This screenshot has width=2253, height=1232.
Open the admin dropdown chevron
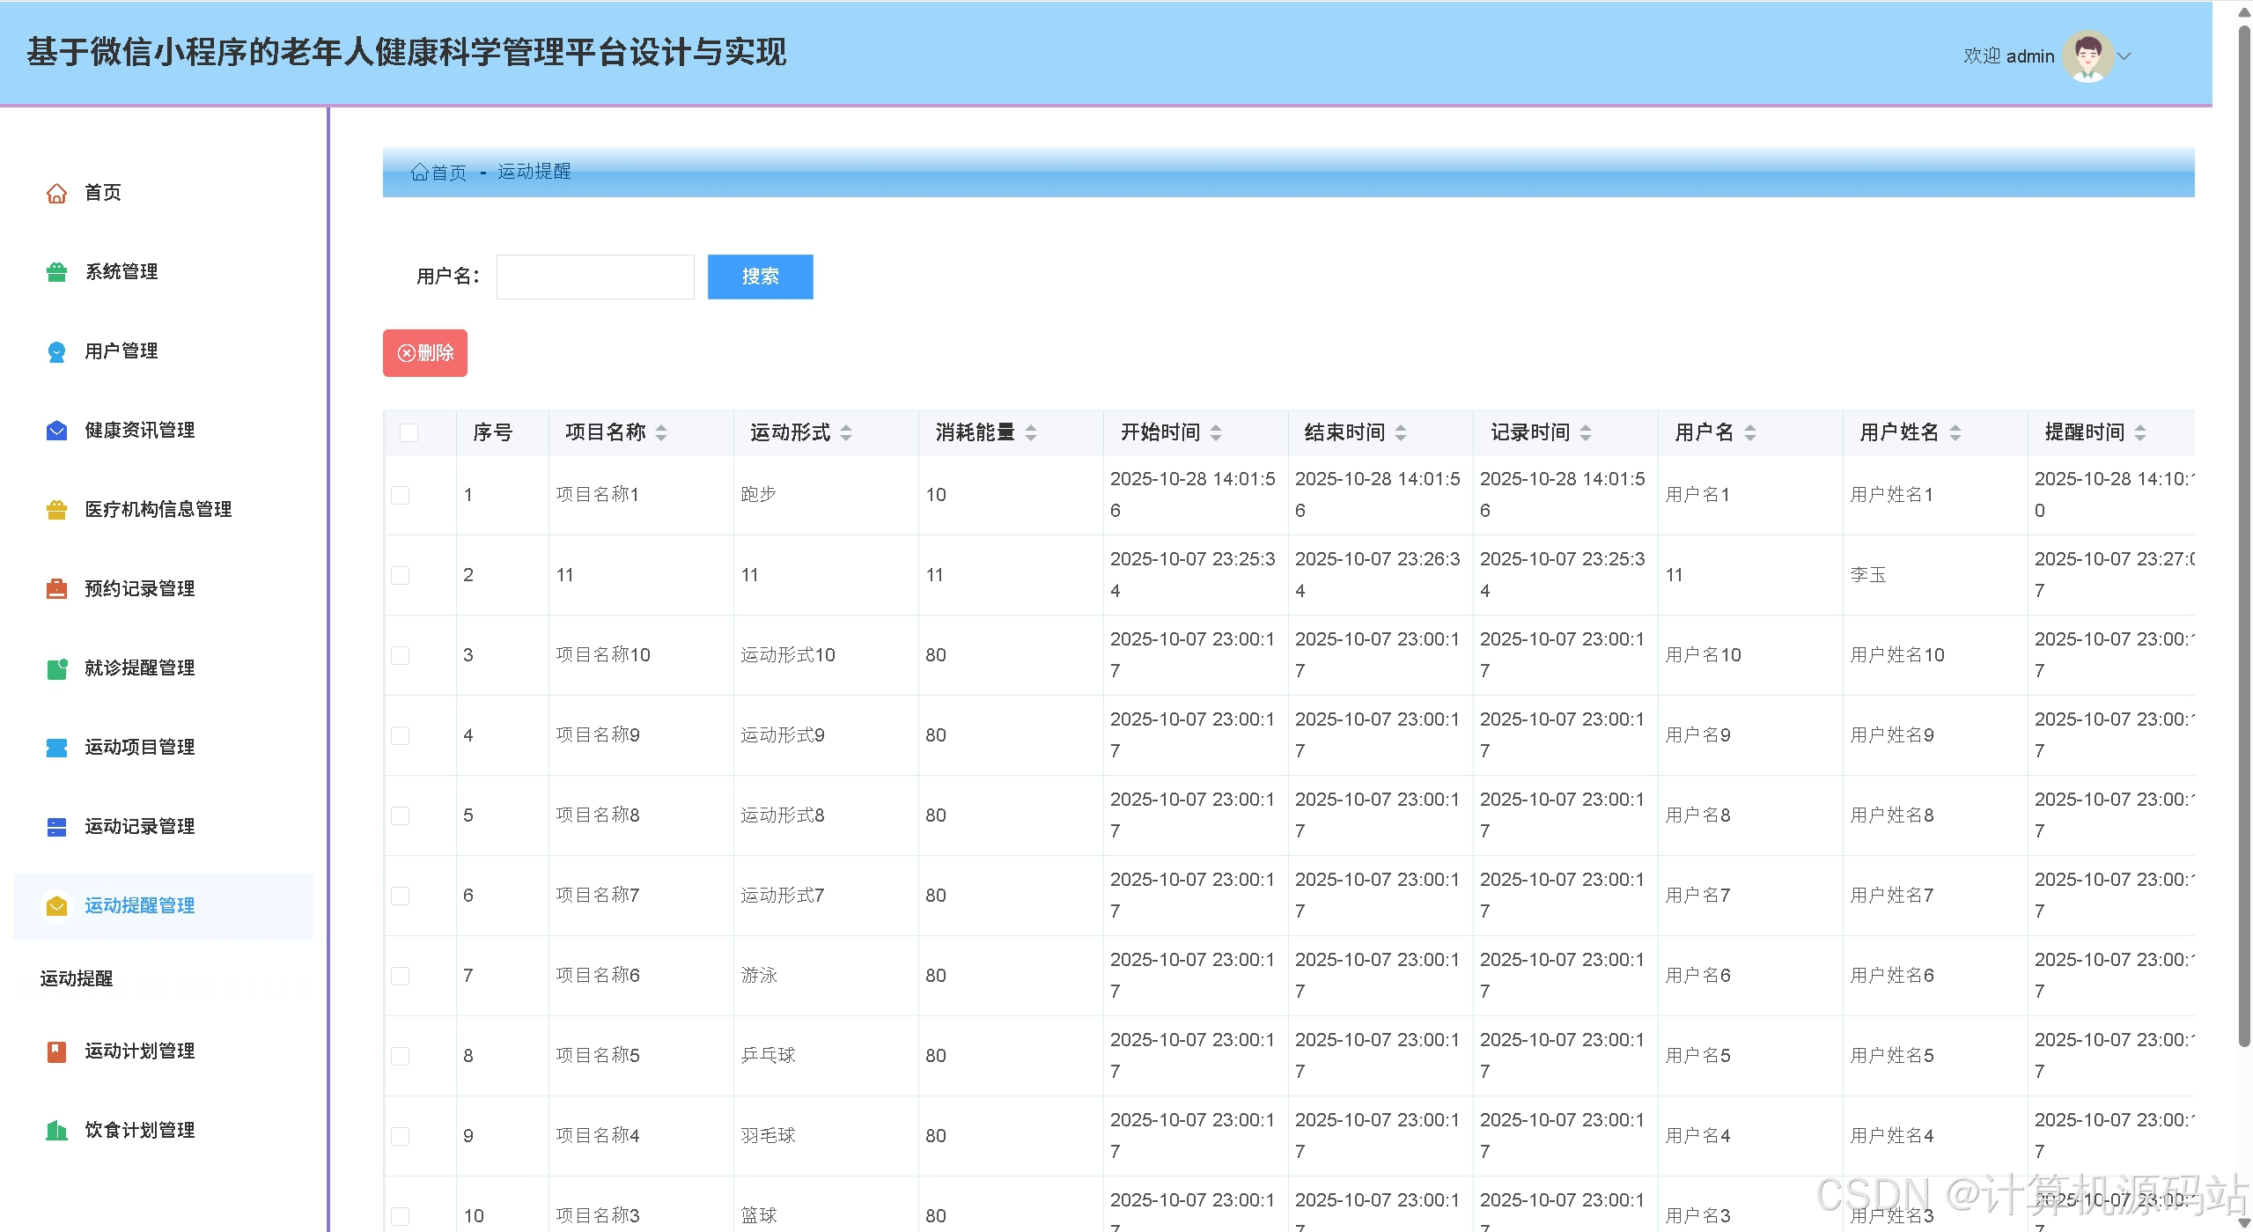pyautogui.click(x=2124, y=56)
